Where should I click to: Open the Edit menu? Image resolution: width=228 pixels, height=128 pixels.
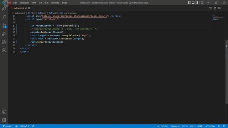15,2
